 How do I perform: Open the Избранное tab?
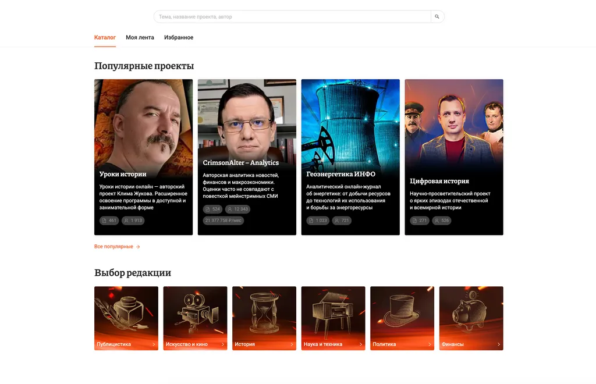(179, 38)
